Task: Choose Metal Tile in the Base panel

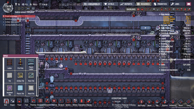Action: coord(31,89)
